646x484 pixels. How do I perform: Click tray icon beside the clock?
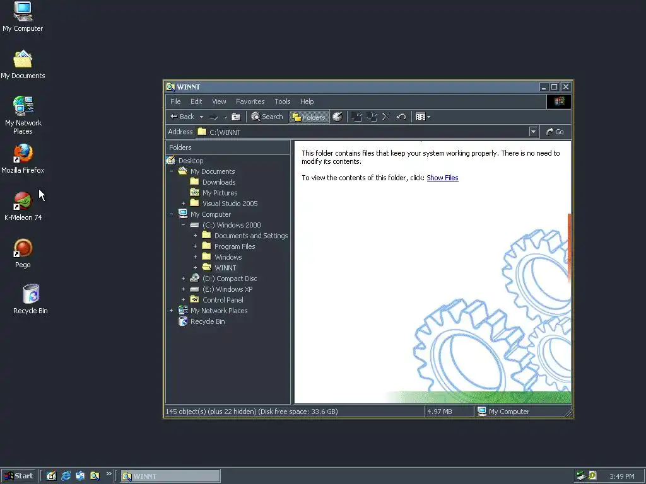(592, 475)
